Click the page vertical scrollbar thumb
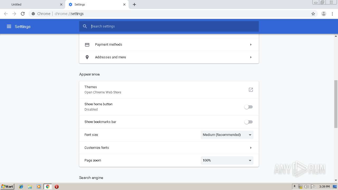338x190 pixels. (x=336, y=104)
